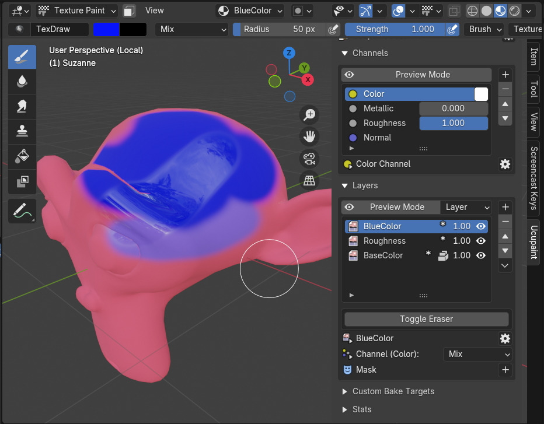Select the Clone stamp tool

pyautogui.click(x=22, y=131)
